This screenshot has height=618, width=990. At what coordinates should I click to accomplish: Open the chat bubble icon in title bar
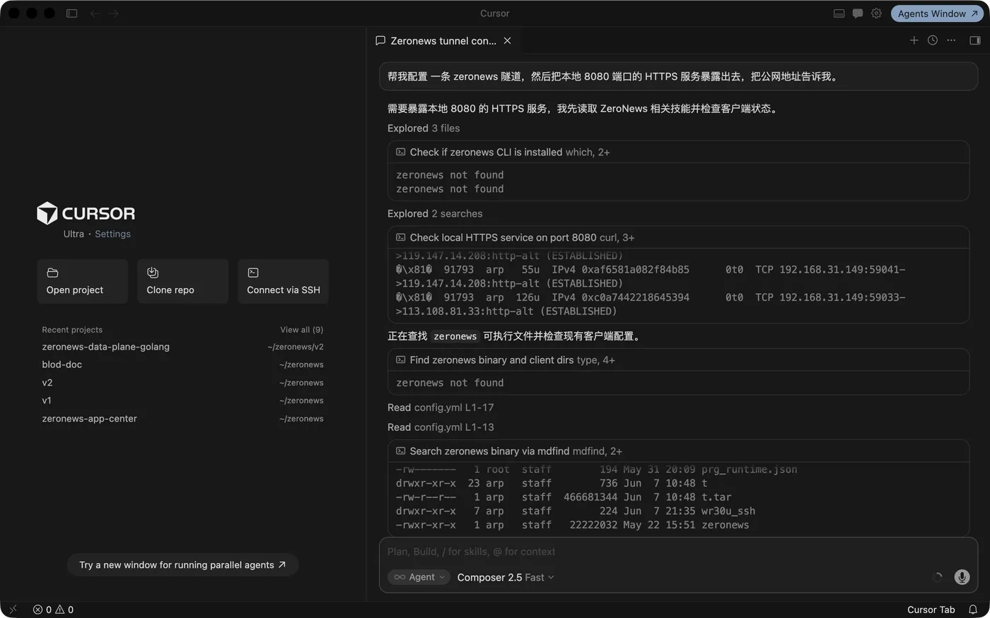858,13
